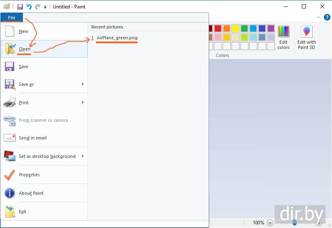Open recent picture AirPlane_green.png

[117, 38]
